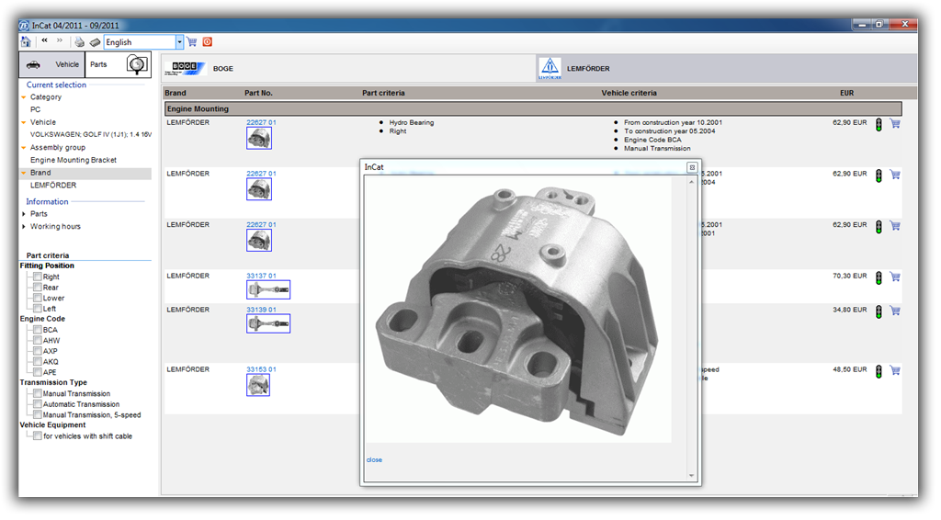Open the language dropdown showing English
Screen dimensions: 941x520
click(179, 42)
